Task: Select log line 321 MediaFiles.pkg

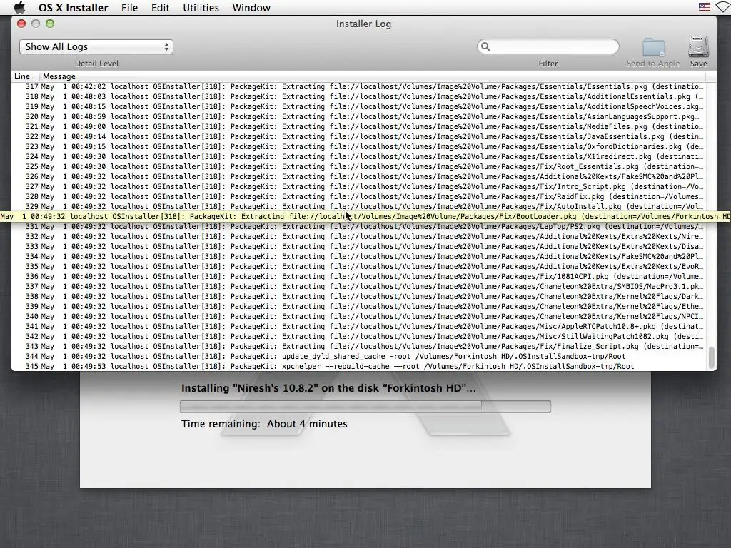Action: click(x=358, y=127)
